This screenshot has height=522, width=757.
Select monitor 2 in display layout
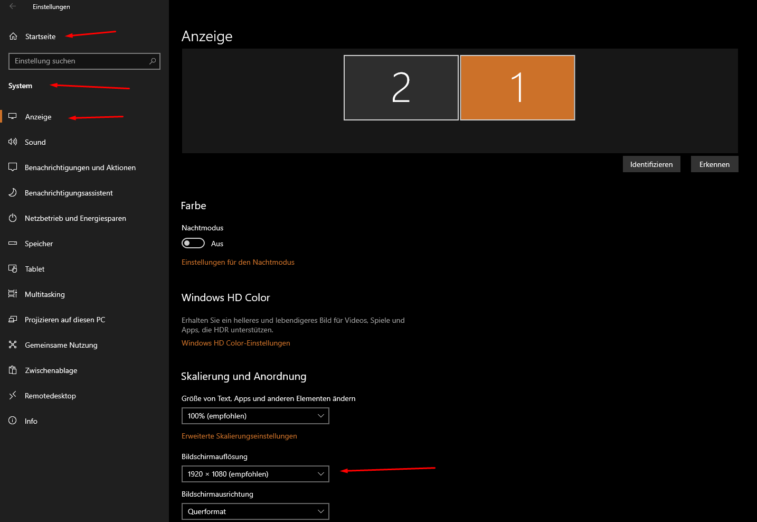(x=401, y=88)
